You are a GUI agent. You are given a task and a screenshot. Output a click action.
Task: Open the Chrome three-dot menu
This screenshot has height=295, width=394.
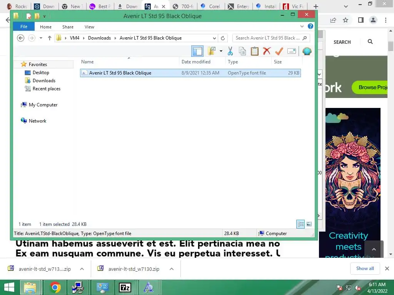[x=386, y=20]
